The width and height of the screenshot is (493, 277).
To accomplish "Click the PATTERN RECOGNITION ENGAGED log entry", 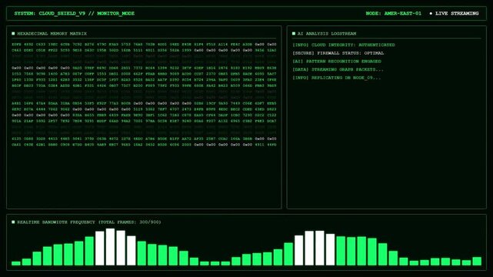I will pyautogui.click(x=337, y=62).
